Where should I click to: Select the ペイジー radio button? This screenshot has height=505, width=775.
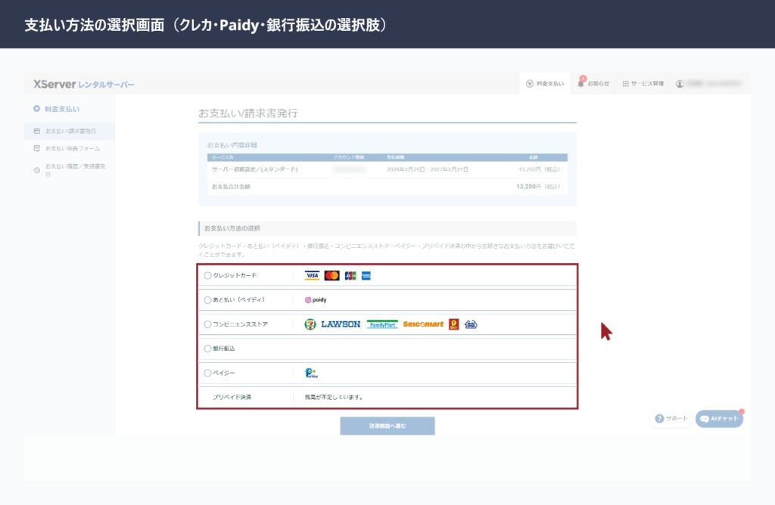[207, 373]
